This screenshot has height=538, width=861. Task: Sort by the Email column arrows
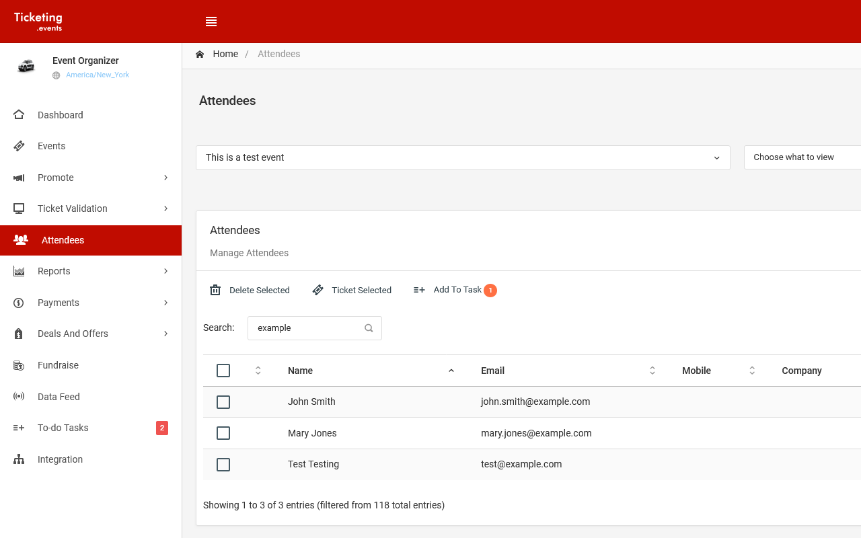652,371
